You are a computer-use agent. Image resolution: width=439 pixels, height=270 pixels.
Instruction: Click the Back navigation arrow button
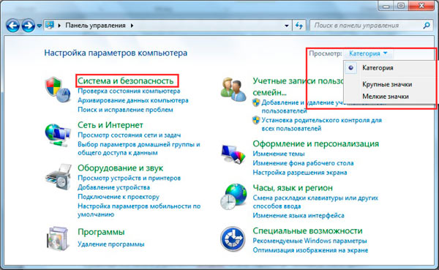[x=13, y=26]
